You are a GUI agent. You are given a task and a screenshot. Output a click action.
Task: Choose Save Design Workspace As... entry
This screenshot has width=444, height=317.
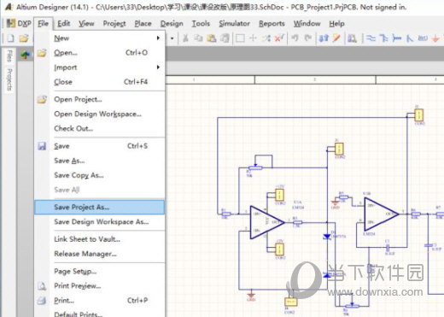pyautogui.click(x=100, y=221)
